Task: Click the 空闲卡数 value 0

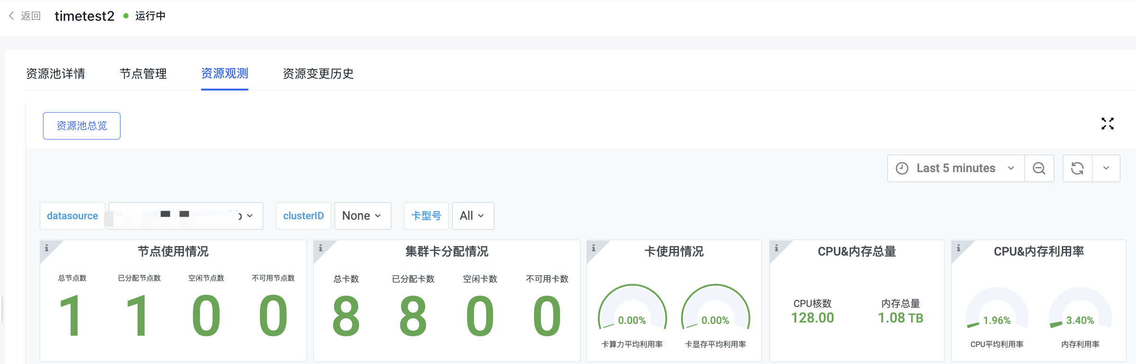Action: pyautogui.click(x=480, y=316)
